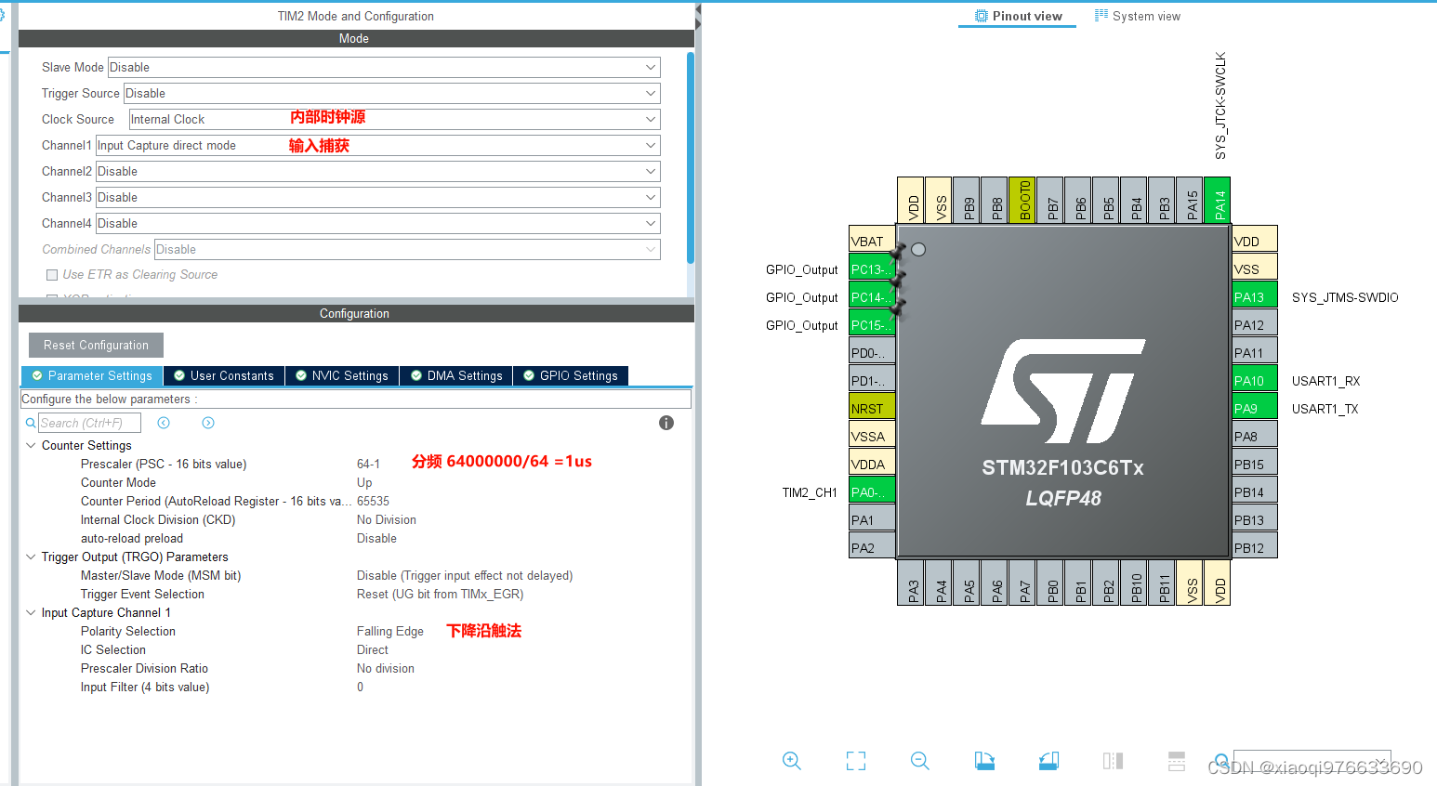Collapse Input Capture Channel 1 group

point(31,612)
